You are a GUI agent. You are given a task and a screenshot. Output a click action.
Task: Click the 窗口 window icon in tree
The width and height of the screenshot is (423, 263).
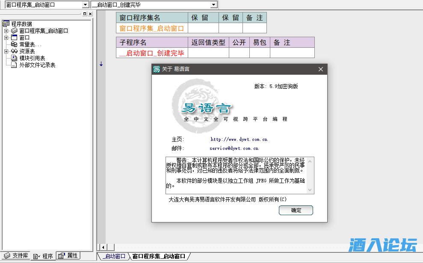pos(14,38)
